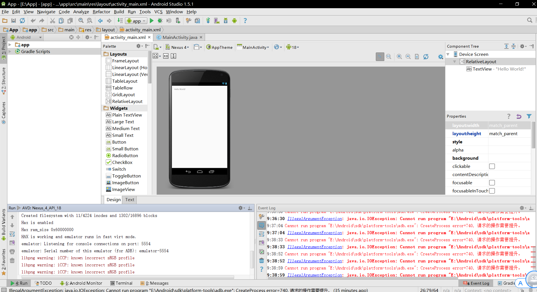The image size is (537, 292).
Task: Toggle the focusable property checkbox
Action: point(492,183)
